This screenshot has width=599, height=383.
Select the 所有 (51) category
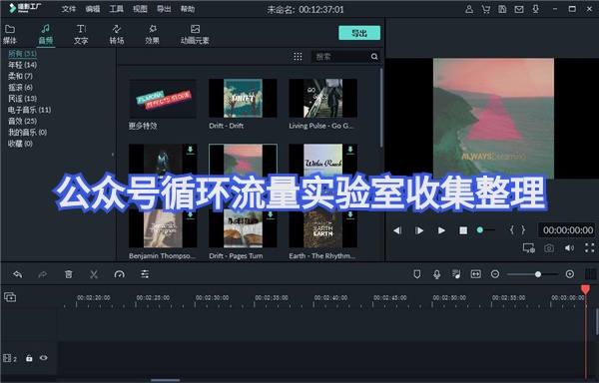(x=23, y=54)
